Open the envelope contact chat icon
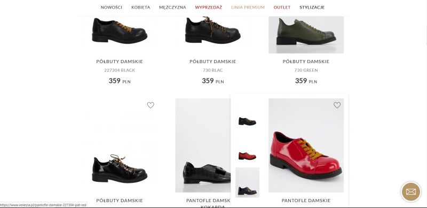 click(x=411, y=191)
